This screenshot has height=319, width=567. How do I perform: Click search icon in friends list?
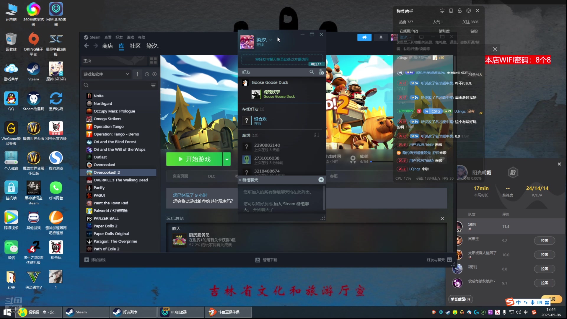point(312,72)
